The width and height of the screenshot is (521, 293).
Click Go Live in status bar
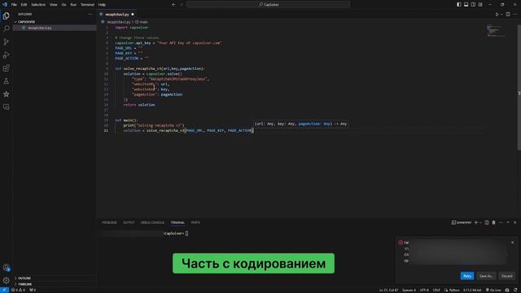pos(493,290)
